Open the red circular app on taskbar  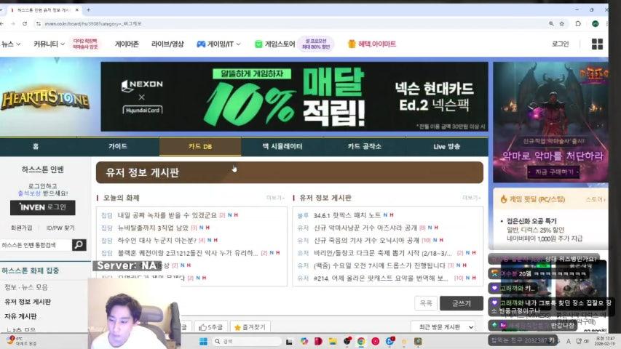(375, 341)
